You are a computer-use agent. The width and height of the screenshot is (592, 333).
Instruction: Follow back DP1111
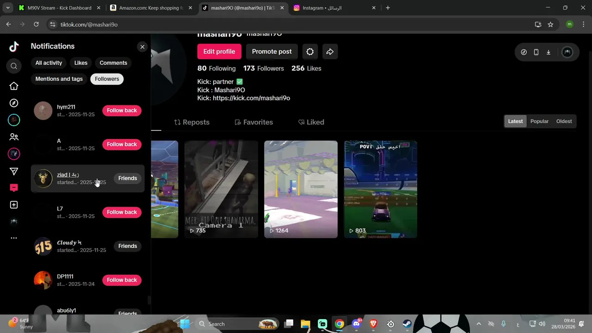pos(122,280)
